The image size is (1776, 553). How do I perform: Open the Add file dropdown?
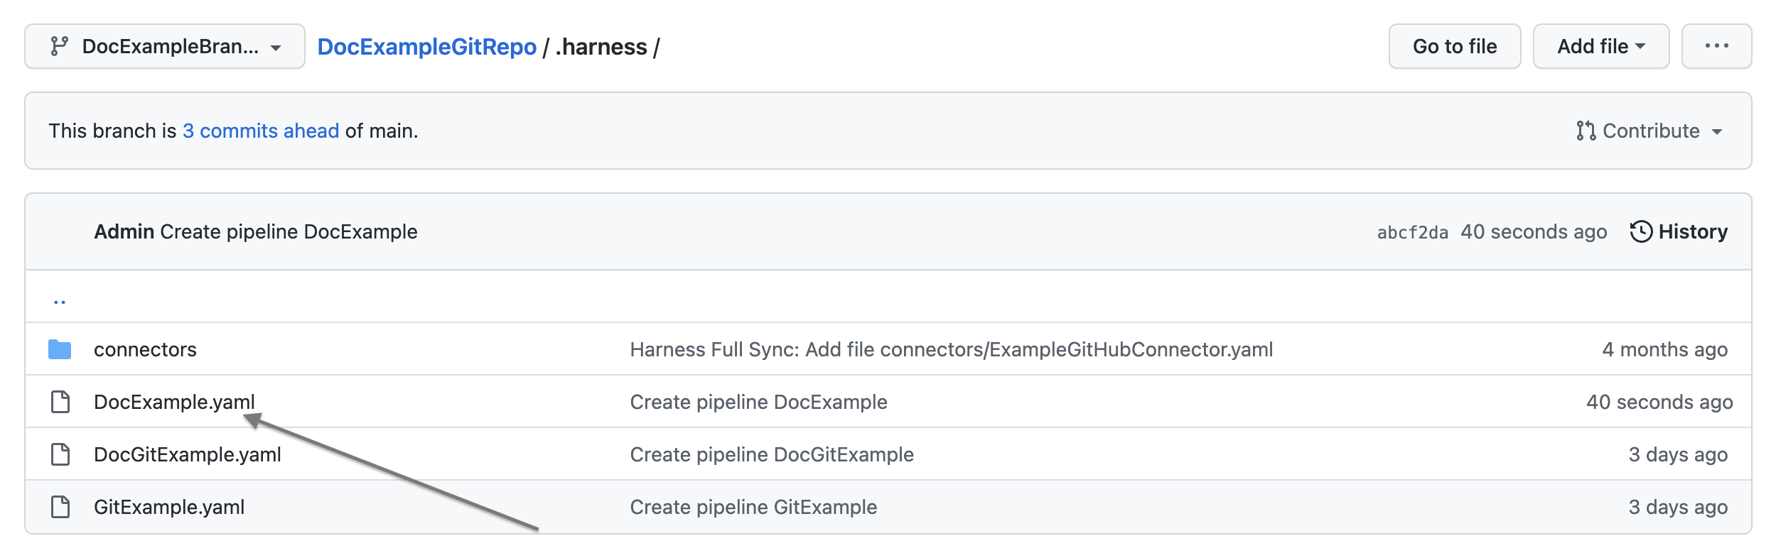[1600, 46]
